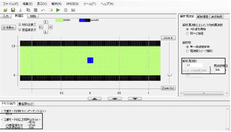Switch to the 解析項目 tab

coord(203,17)
